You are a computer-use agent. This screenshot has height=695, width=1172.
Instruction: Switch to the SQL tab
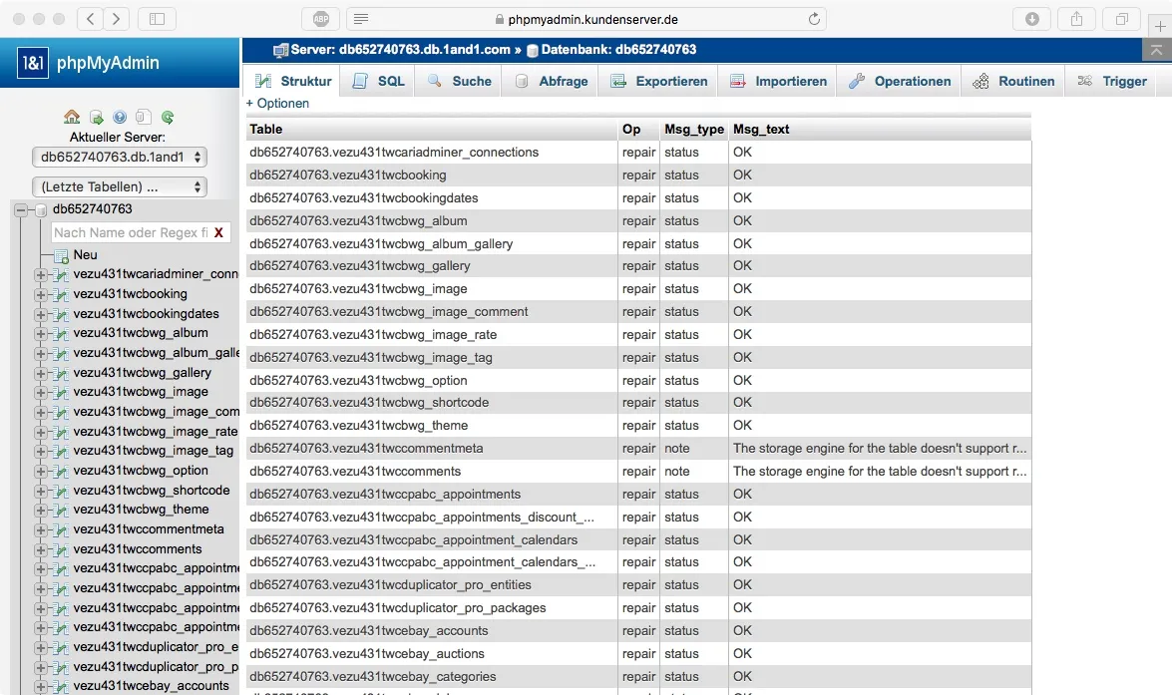click(378, 81)
